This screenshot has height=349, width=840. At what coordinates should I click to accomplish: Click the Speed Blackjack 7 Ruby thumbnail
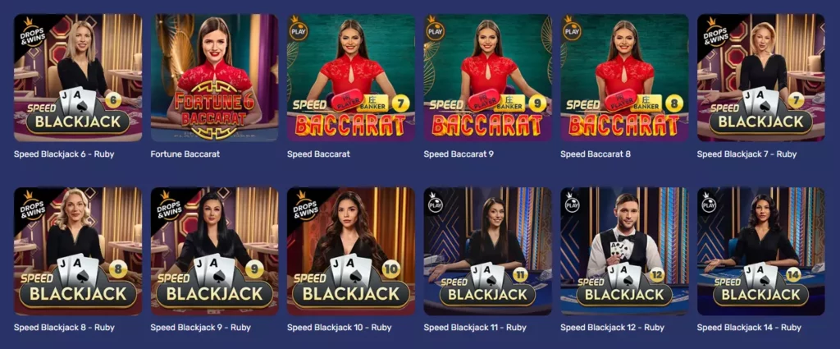click(x=760, y=78)
